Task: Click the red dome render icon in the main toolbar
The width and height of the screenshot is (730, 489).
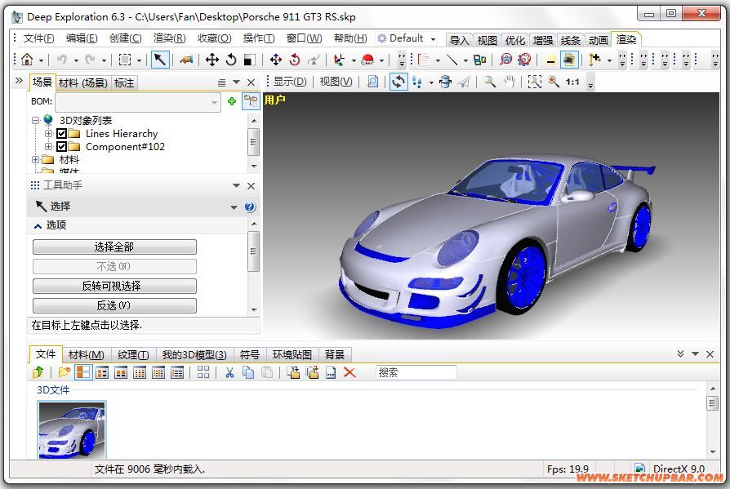Action: [367, 60]
